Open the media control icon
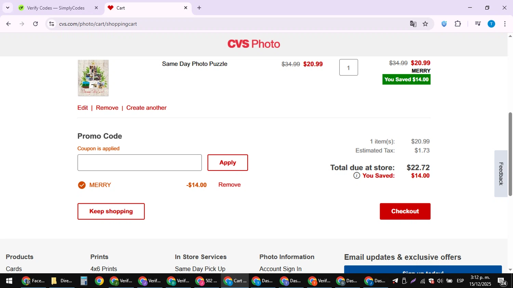The image size is (513, 288). pos(478,24)
